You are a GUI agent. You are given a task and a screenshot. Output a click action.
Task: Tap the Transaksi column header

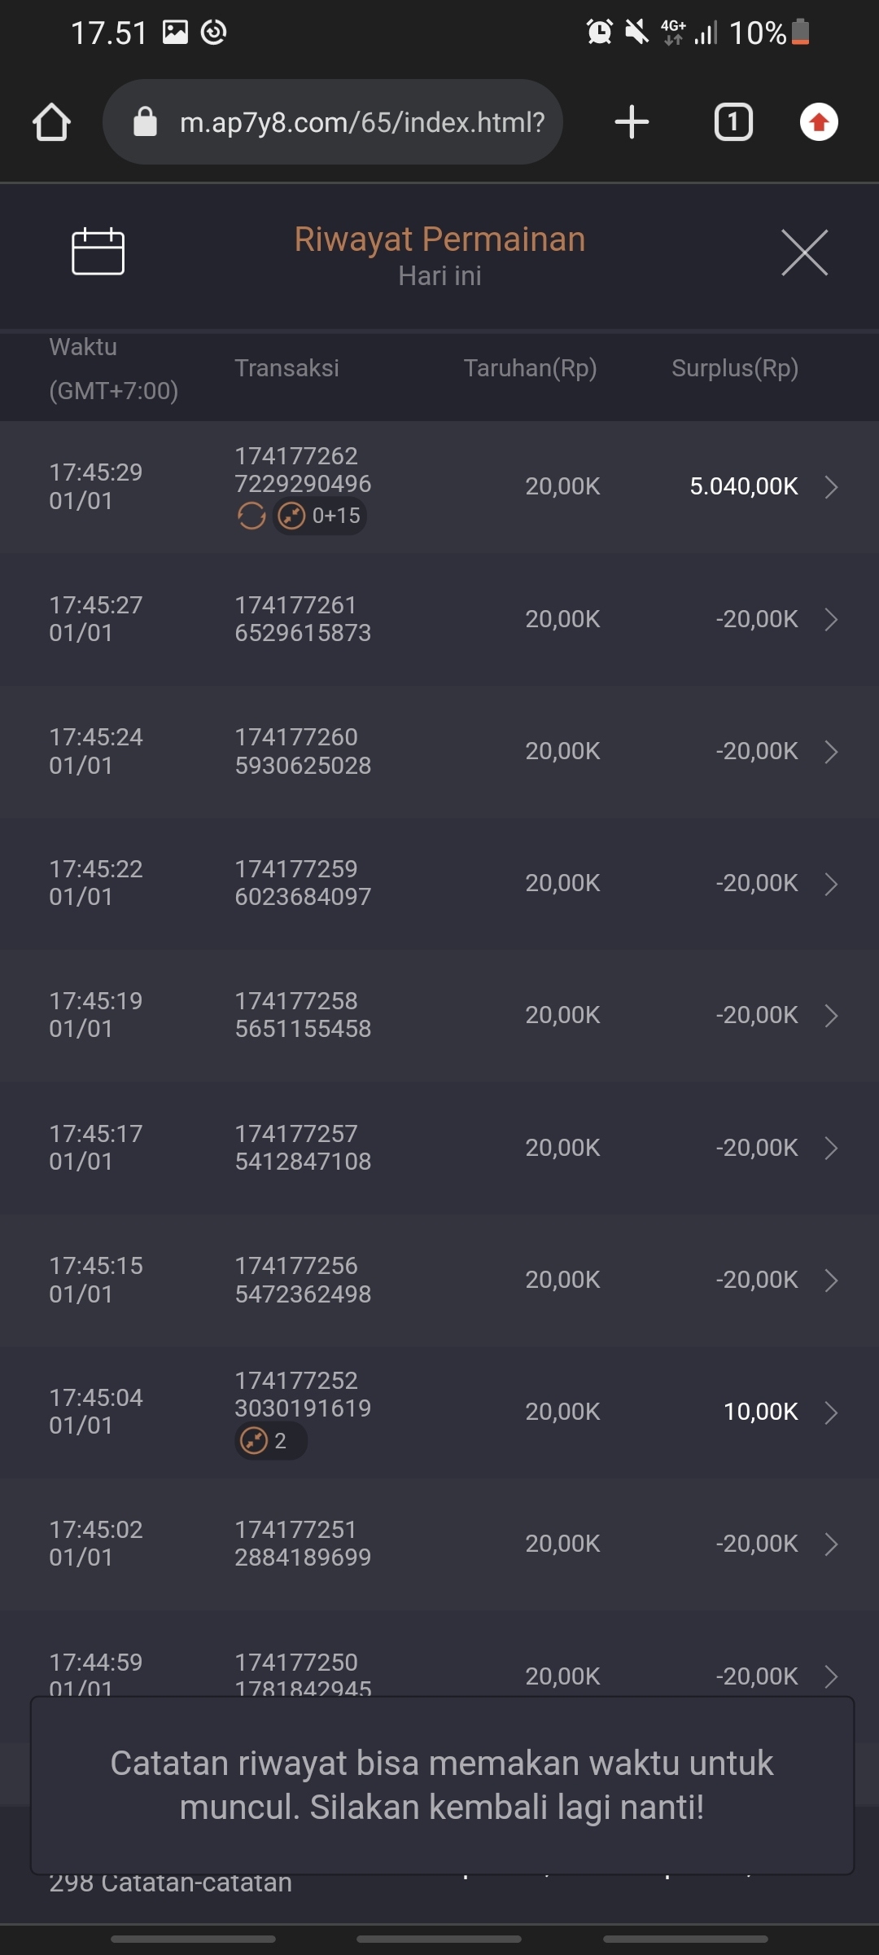pos(286,368)
